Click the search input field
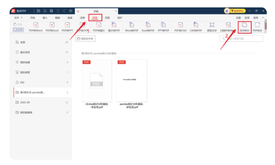This screenshot has height=165, width=275. pos(241,39)
